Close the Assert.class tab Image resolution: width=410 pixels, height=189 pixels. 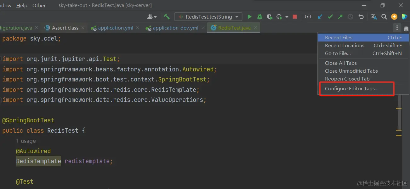click(83, 28)
